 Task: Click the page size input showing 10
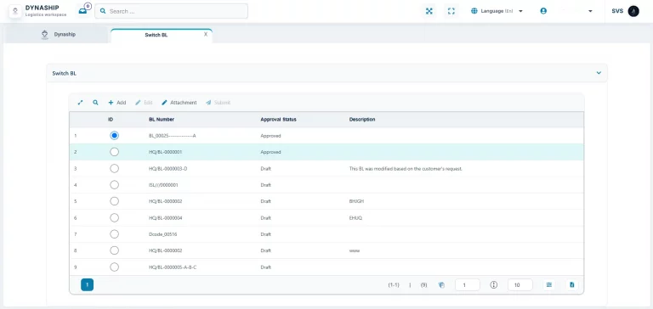(x=520, y=285)
